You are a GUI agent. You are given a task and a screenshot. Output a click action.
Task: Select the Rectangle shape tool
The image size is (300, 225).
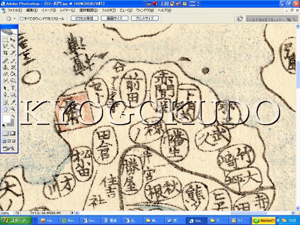coord(13,94)
